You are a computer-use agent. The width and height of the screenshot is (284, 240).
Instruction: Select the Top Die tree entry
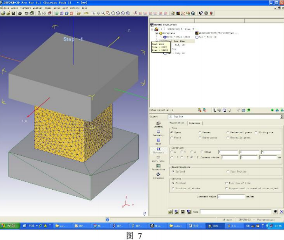179,41
